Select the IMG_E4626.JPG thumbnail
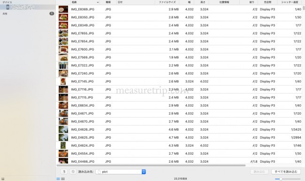Image resolution: width=305 pixels, height=181 pixels. (x=63, y=129)
